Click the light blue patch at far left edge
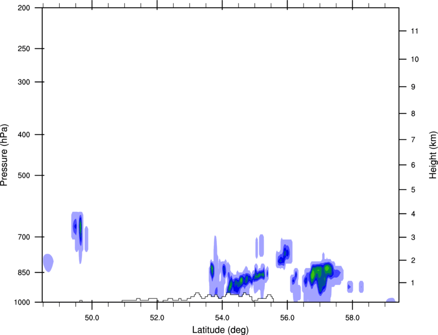The width and height of the screenshot is (438, 335). (x=48, y=263)
